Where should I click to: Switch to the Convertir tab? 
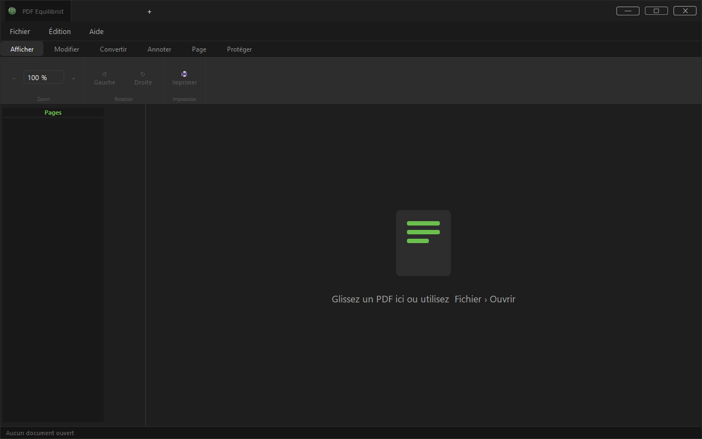pos(114,49)
